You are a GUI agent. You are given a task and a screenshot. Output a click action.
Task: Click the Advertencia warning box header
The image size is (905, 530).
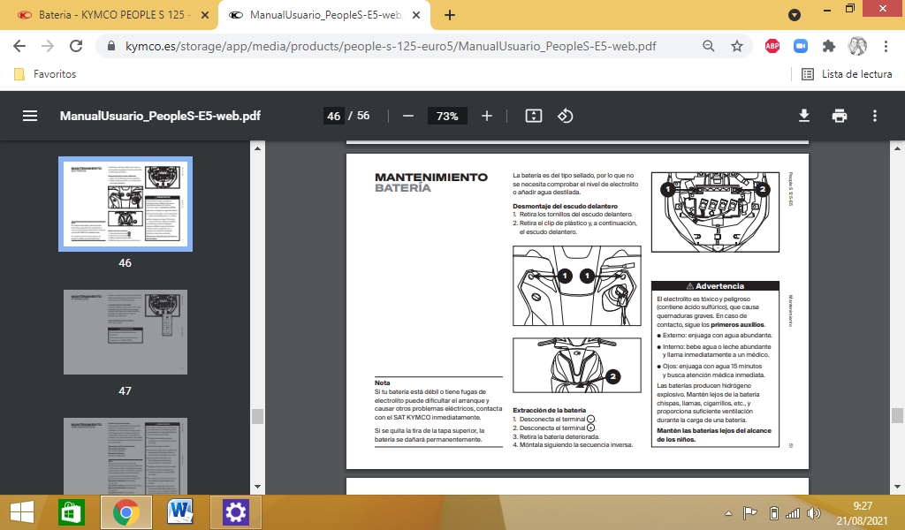715,286
